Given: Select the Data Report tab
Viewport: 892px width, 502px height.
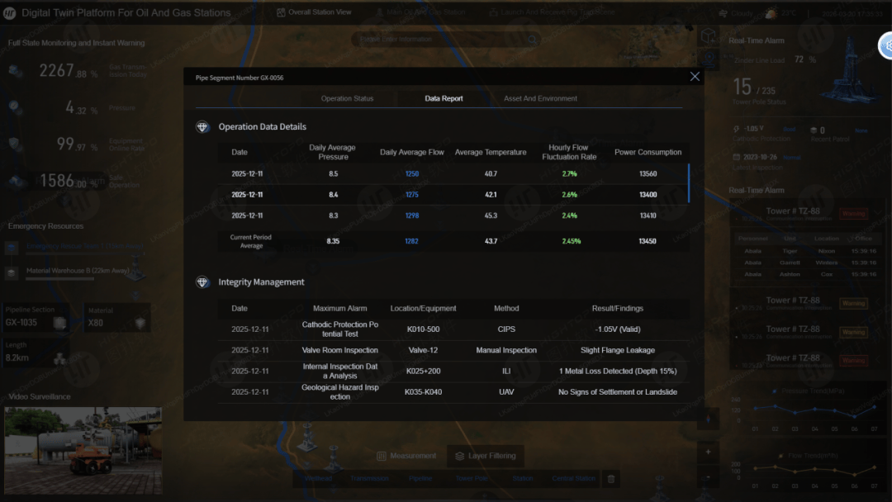Looking at the screenshot, I should click(x=444, y=98).
